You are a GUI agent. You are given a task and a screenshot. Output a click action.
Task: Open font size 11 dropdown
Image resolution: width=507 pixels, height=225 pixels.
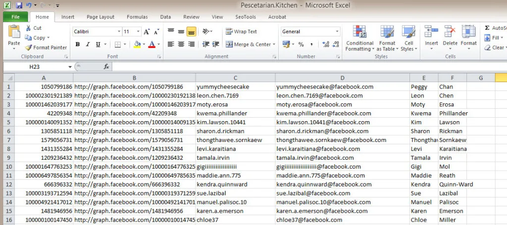pyautogui.click(x=138, y=32)
